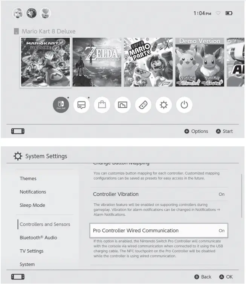Select the Isabelle user avatar
This screenshot has height=284, width=246.
pos(18,13)
